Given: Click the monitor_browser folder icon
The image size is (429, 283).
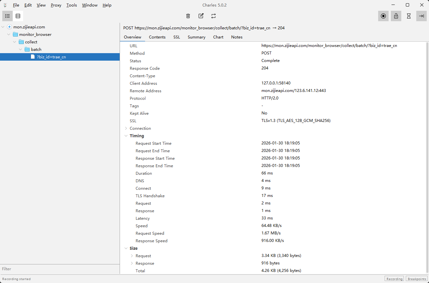Looking at the screenshot, I should pyautogui.click(x=15, y=35).
